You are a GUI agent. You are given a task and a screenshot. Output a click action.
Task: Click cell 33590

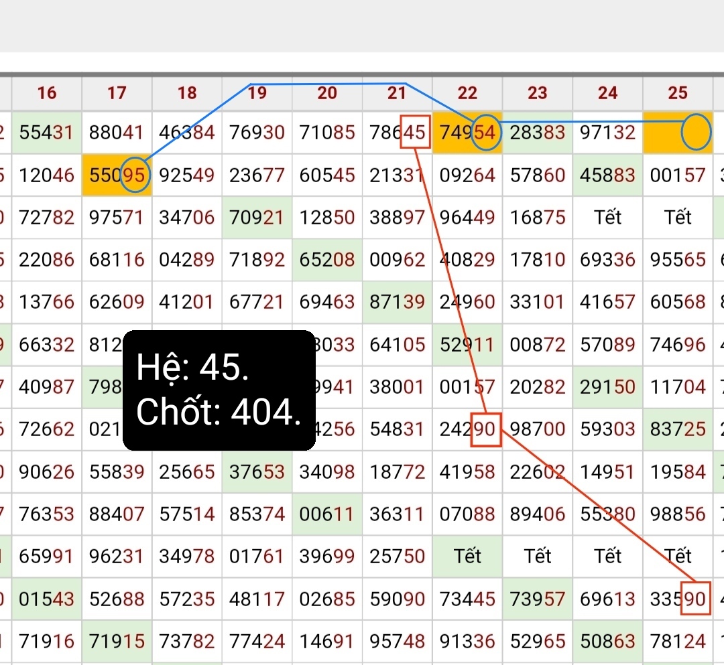[x=678, y=599]
